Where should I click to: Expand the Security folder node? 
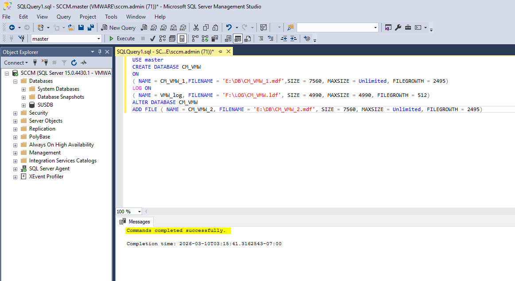(x=15, y=113)
